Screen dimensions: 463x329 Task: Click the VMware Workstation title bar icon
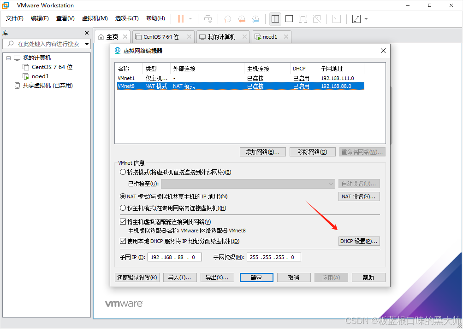pos(6,6)
